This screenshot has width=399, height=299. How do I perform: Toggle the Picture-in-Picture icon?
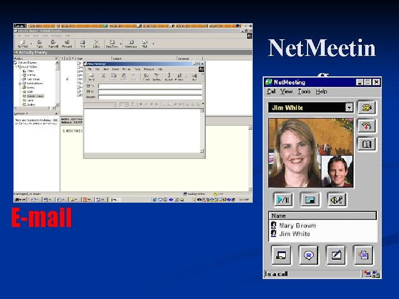(310, 200)
